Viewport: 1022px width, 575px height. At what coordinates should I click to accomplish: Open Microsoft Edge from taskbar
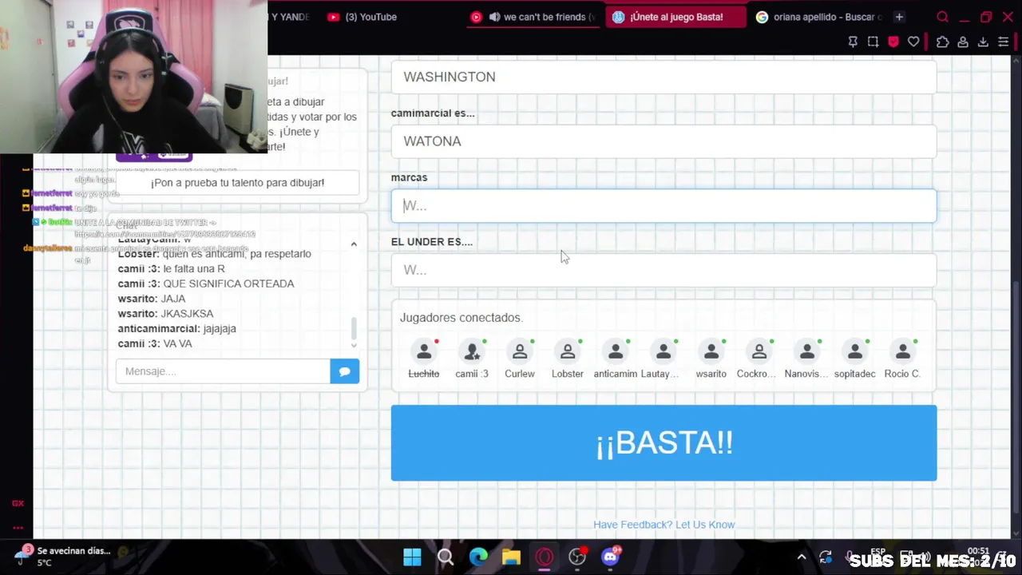[x=478, y=557]
